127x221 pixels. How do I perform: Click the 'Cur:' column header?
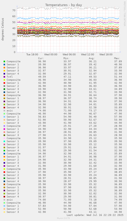(41, 58)
